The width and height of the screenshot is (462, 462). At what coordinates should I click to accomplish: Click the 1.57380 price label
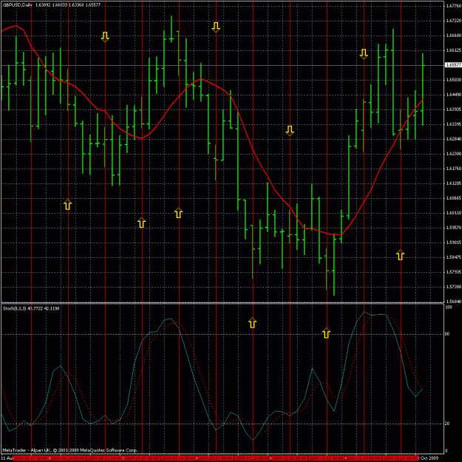point(453,287)
